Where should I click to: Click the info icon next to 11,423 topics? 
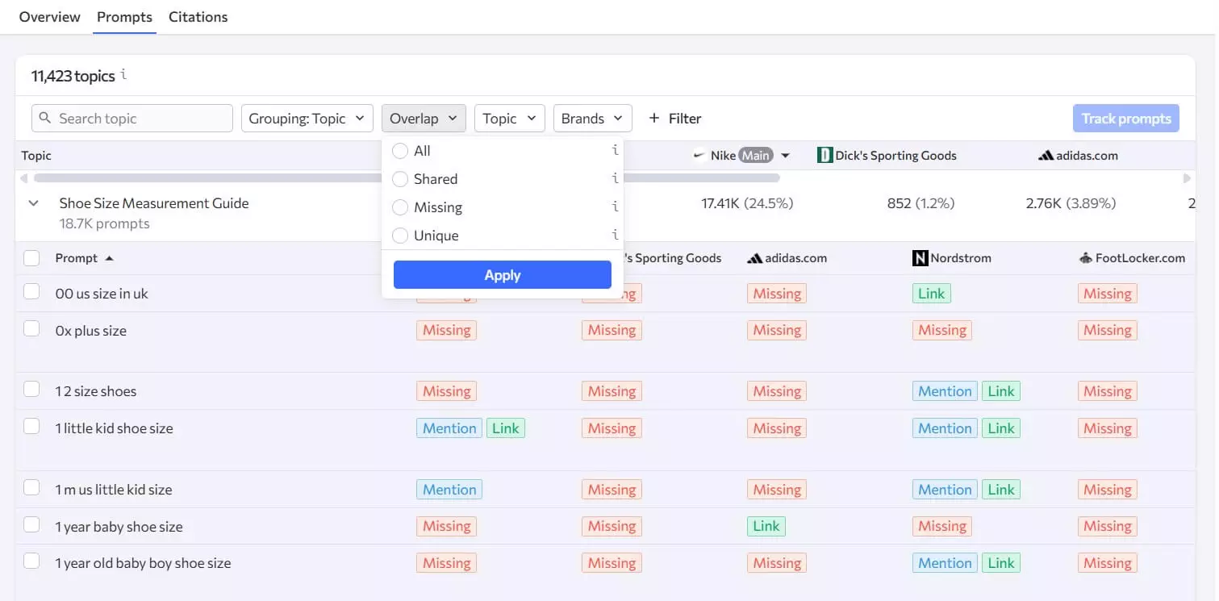[123, 75]
